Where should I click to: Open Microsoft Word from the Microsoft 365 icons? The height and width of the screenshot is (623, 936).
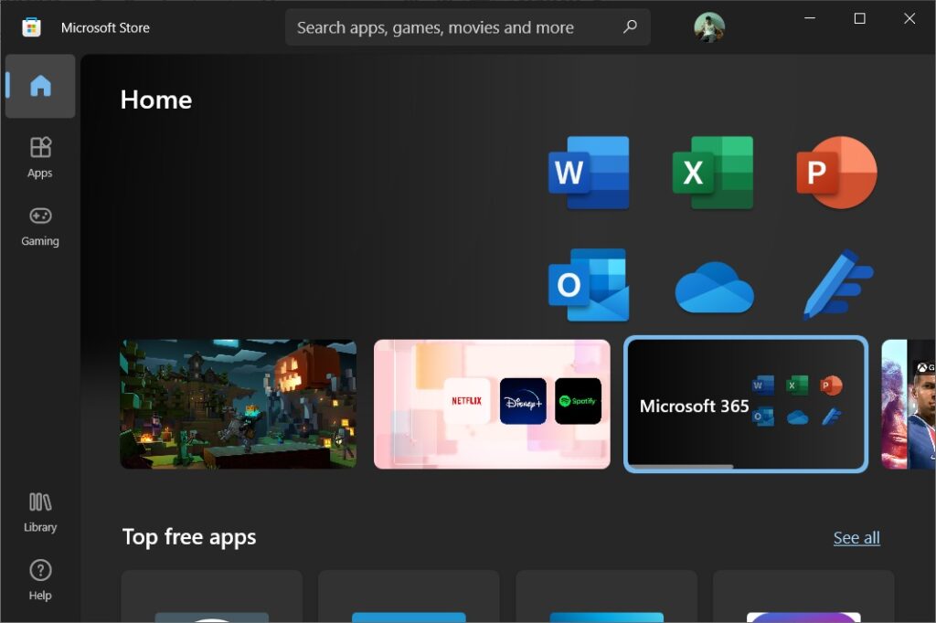pyautogui.click(x=589, y=174)
